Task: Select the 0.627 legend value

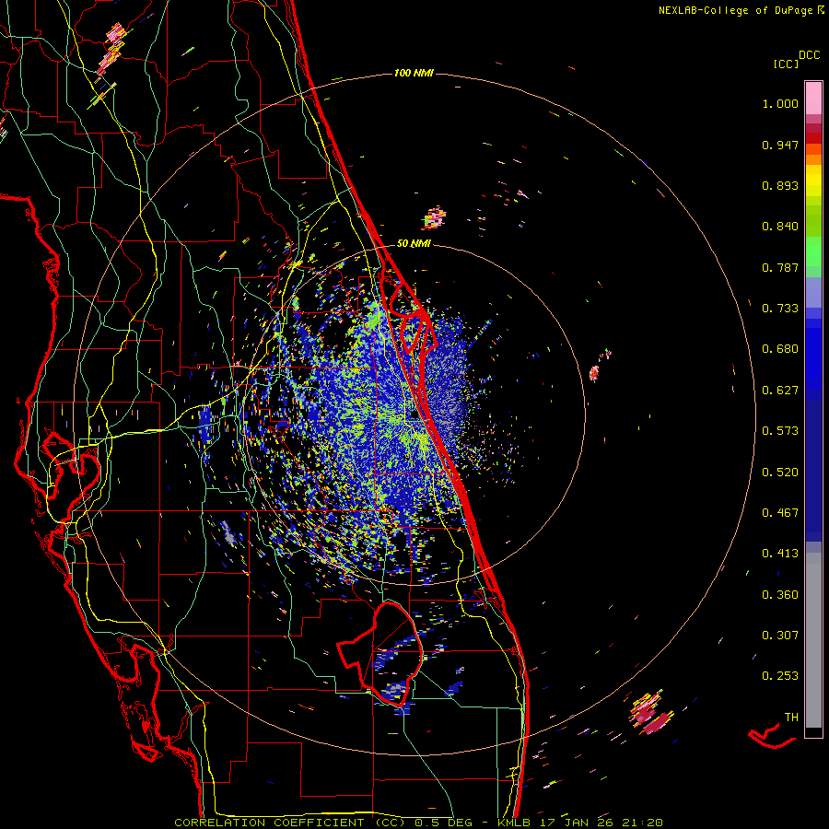Action: [780, 391]
